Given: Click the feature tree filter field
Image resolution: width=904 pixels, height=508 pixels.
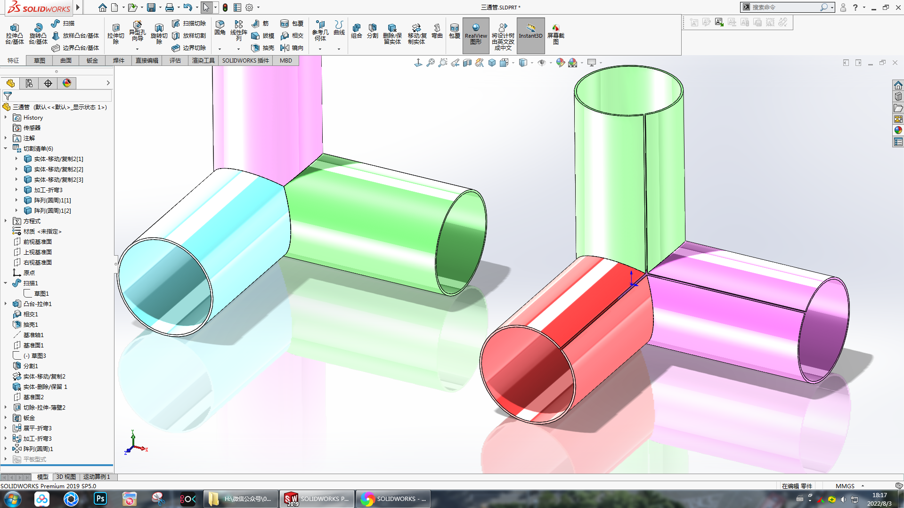Looking at the screenshot, I should (57, 96).
